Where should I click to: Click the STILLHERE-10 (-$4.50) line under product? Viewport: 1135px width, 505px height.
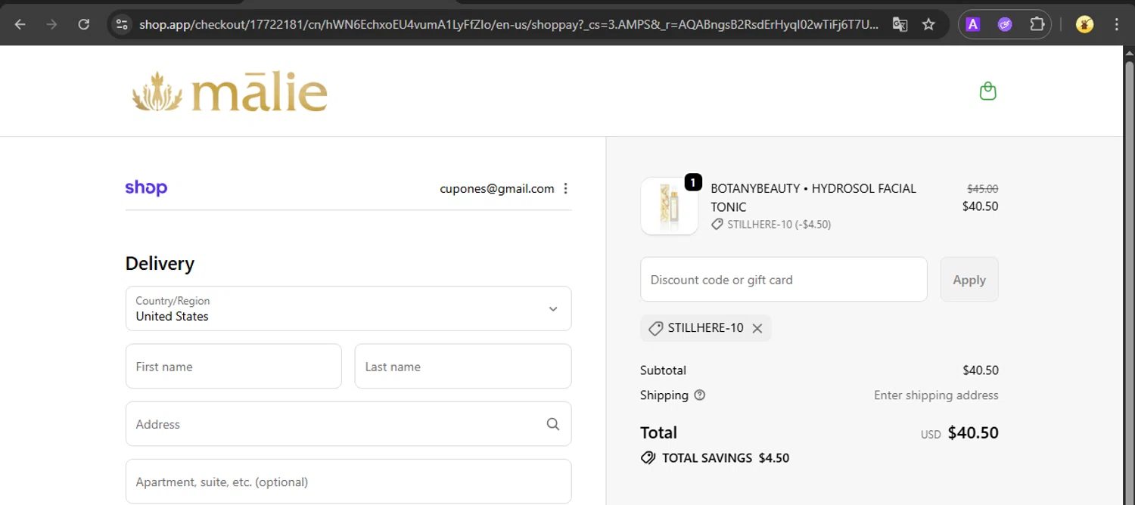(x=771, y=225)
